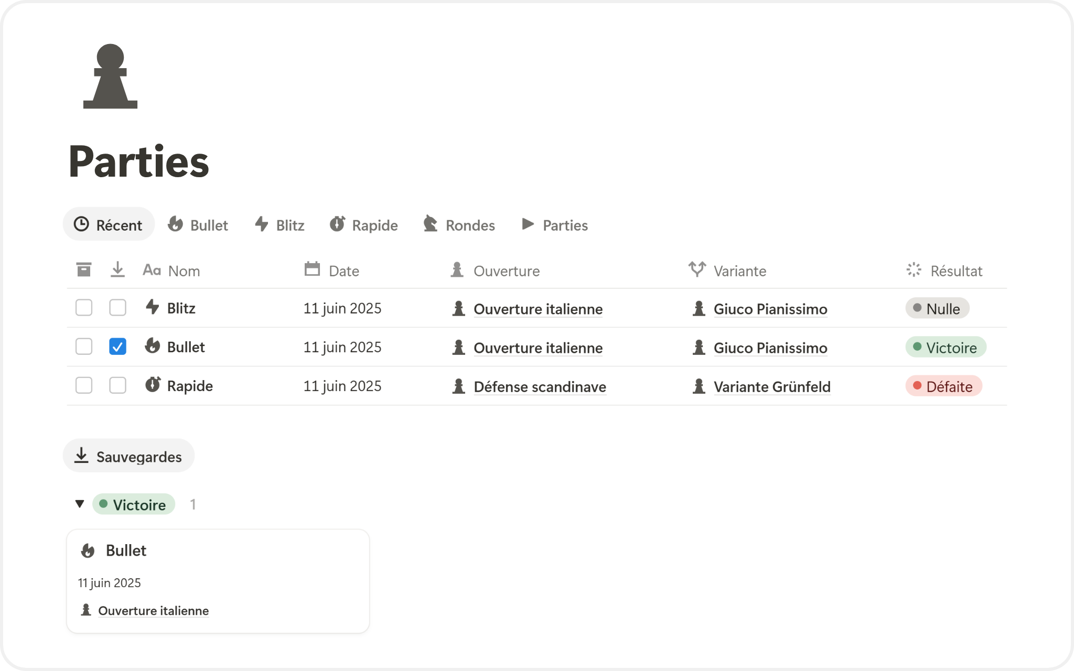This screenshot has height=671, width=1074.
Task: Click the download arrow column header icon
Action: (x=117, y=270)
